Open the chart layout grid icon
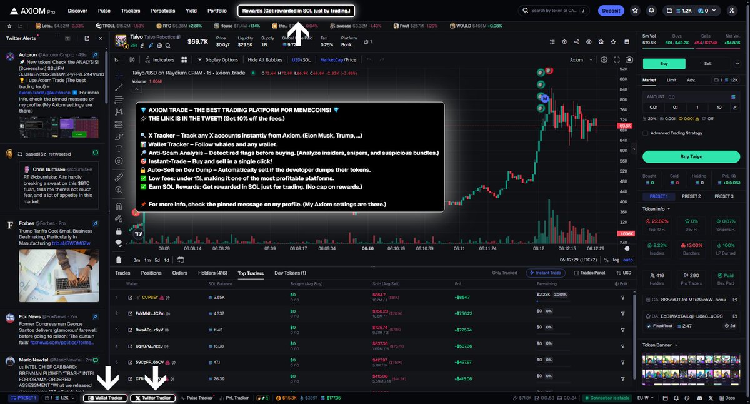This screenshot has height=404, width=750. coord(184,60)
